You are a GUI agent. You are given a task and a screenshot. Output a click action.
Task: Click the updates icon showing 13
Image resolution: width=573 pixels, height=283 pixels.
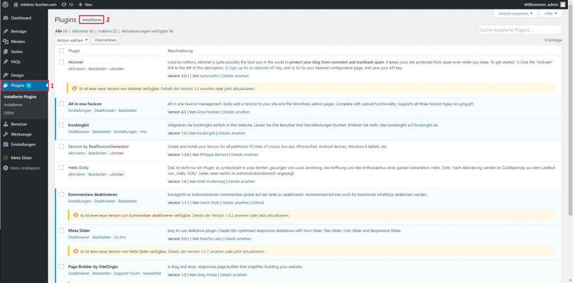(x=64, y=4)
